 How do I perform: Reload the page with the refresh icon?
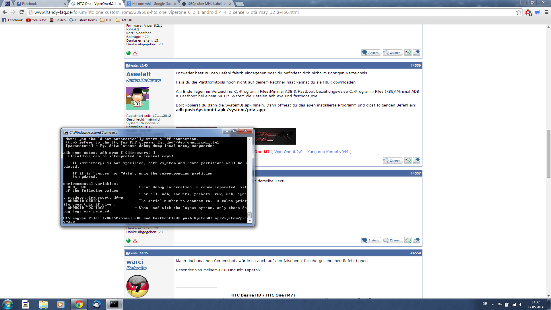point(22,12)
